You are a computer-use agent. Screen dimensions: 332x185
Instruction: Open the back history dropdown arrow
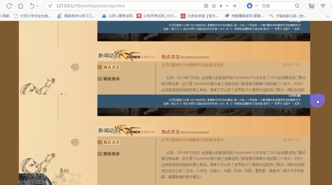click(x=37, y=6)
